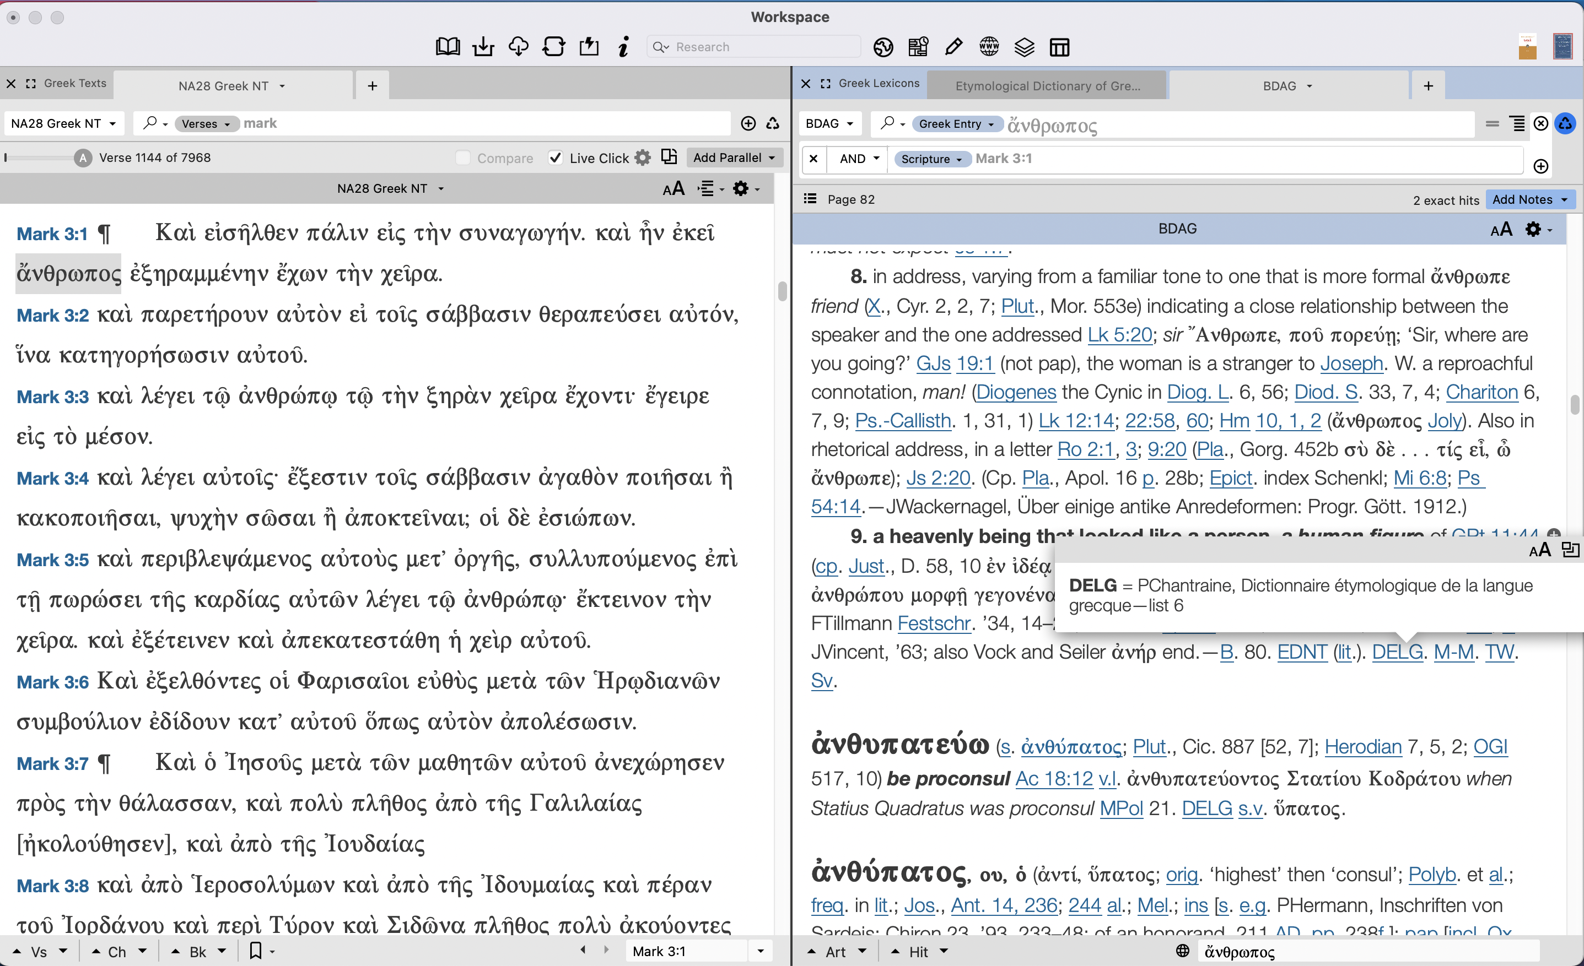Click the text size AA icon above Mark 3:1

pyautogui.click(x=674, y=188)
